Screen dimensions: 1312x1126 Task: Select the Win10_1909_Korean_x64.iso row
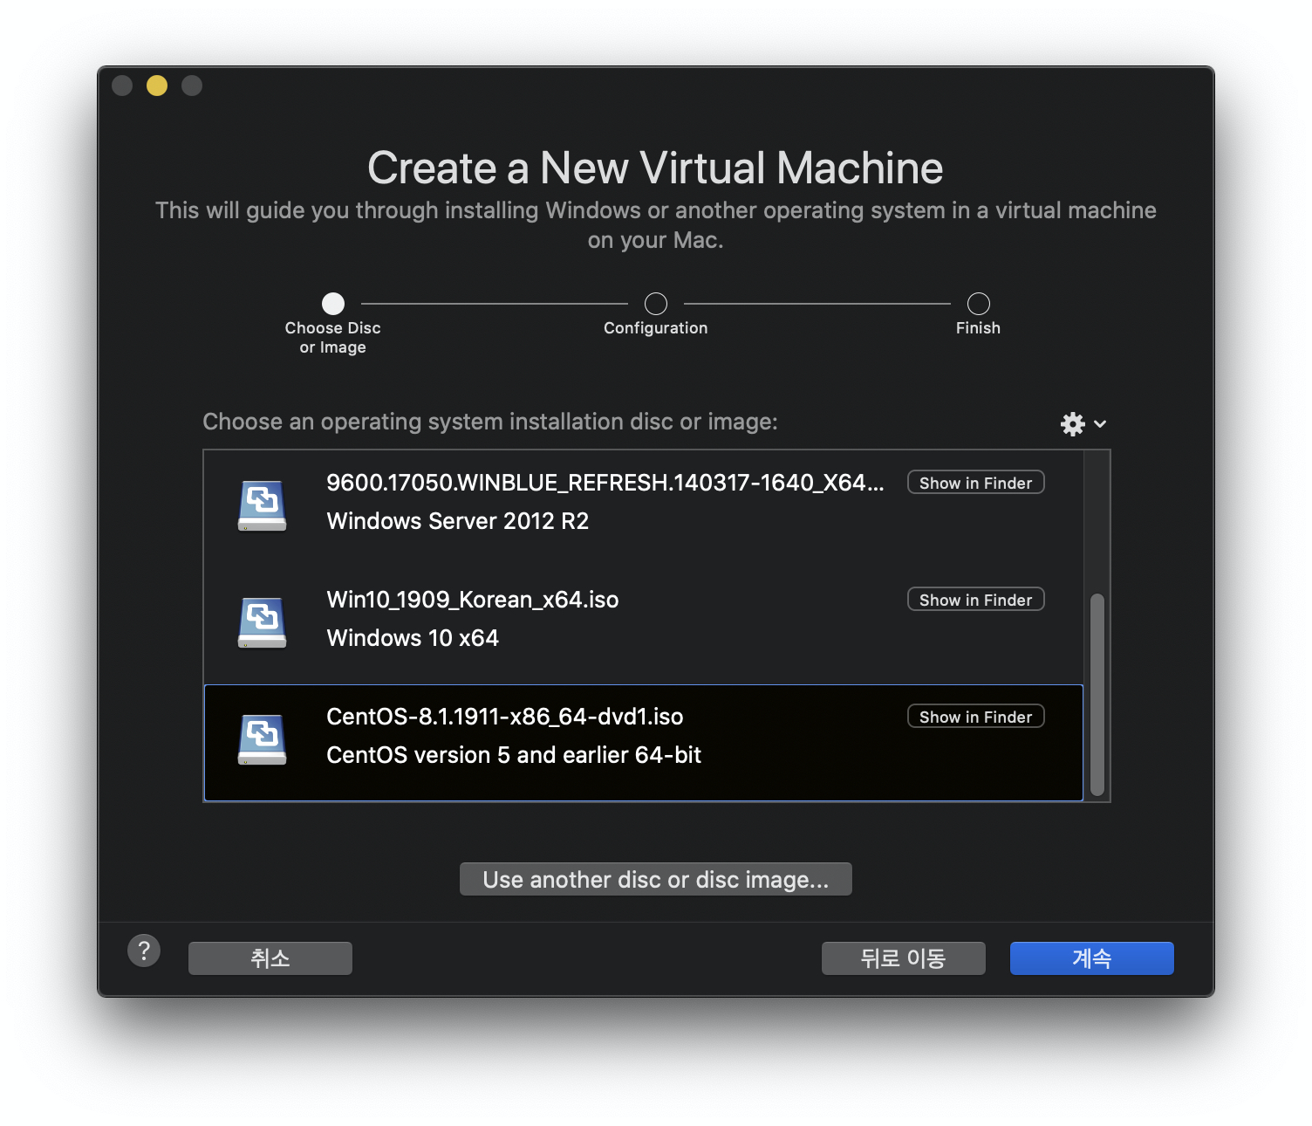pyautogui.click(x=643, y=626)
